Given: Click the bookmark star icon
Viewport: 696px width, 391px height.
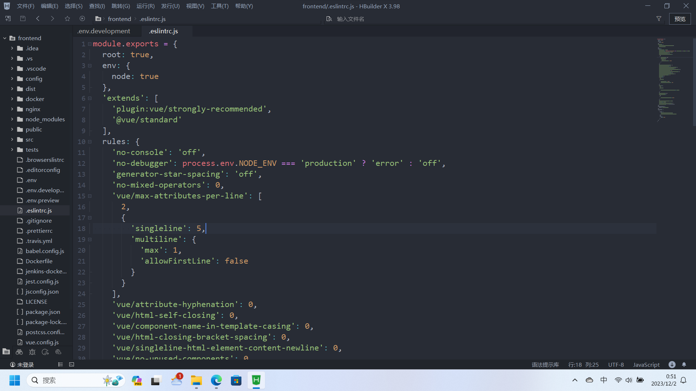Looking at the screenshot, I should 67,18.
